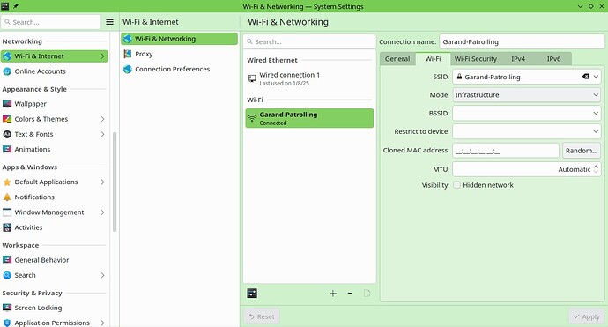608x327 pixels.
Task: Pin the window with titlebar pin icon
Action: coord(16,6)
